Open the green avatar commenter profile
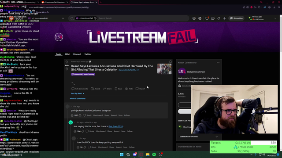282x158 pixels. point(70,122)
